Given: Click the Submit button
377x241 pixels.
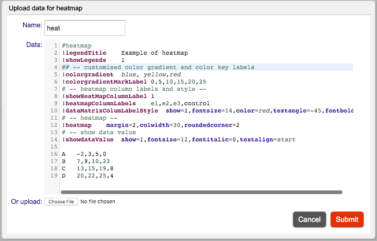Looking at the screenshot, I should click(347, 219).
